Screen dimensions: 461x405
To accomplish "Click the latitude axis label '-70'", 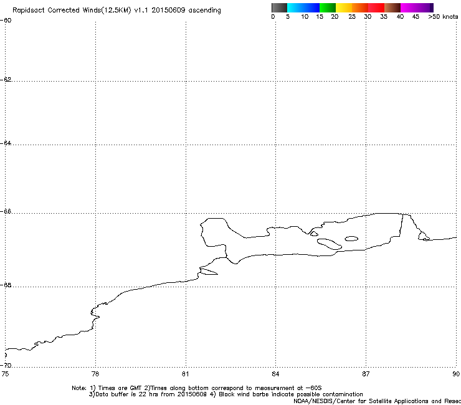I will coord(6,365).
